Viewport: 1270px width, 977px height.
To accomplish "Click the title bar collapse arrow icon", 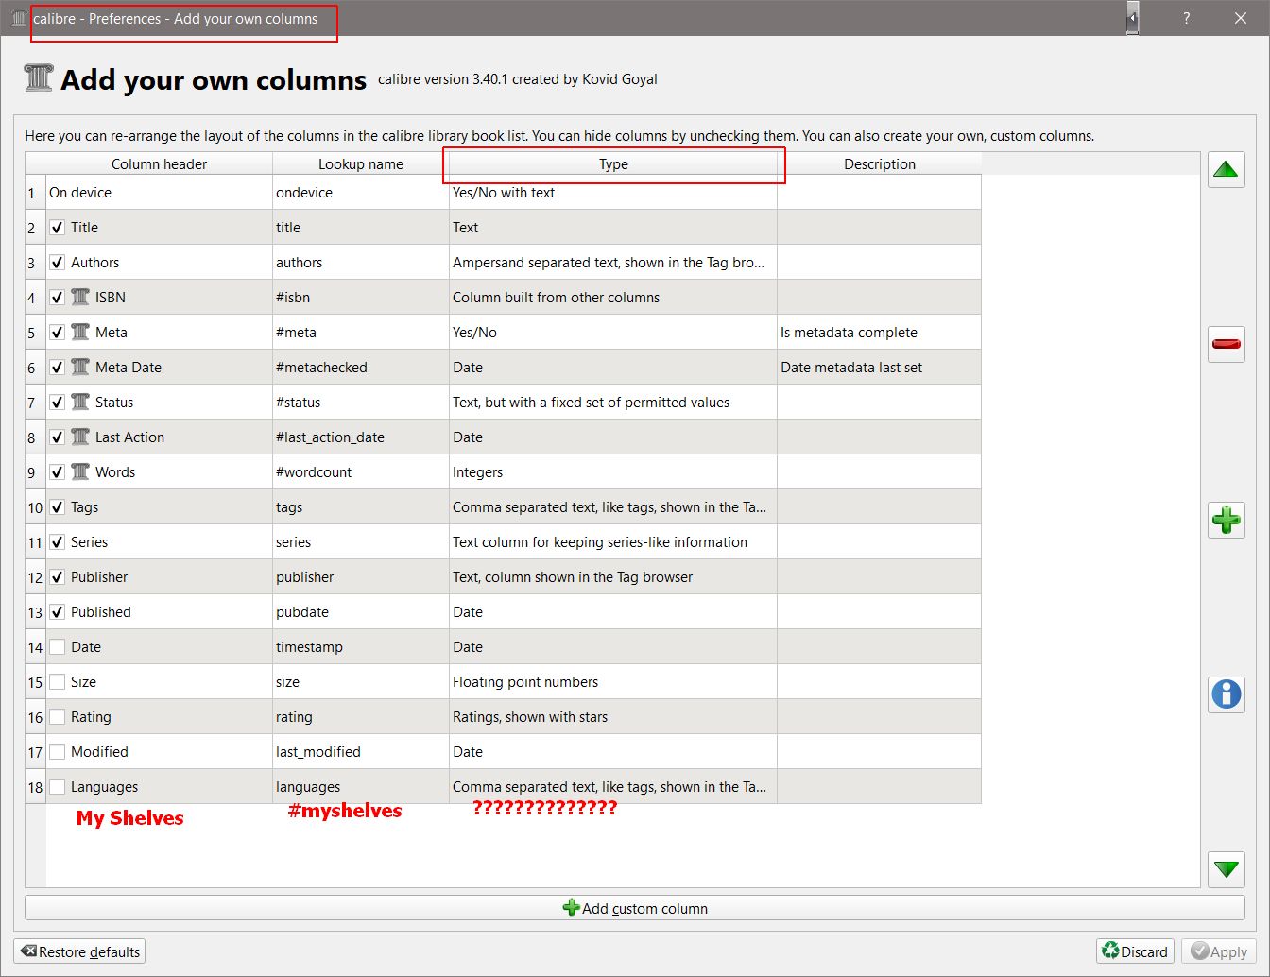I will point(1132,18).
